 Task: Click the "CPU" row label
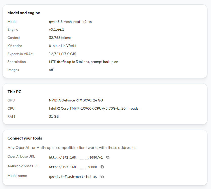point(11,108)
